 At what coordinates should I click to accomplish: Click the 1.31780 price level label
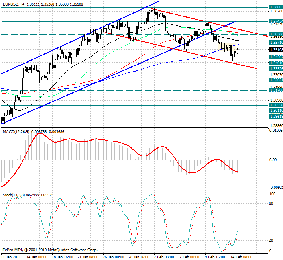coord(276,90)
